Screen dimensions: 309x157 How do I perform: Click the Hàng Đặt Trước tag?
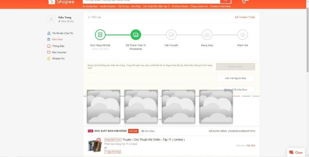point(113,140)
